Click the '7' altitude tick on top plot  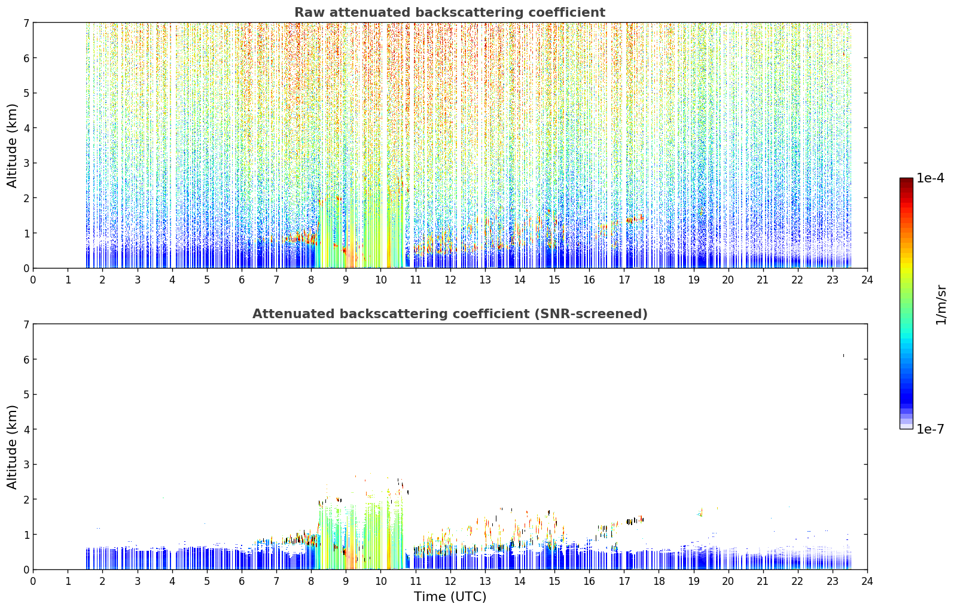point(26,23)
